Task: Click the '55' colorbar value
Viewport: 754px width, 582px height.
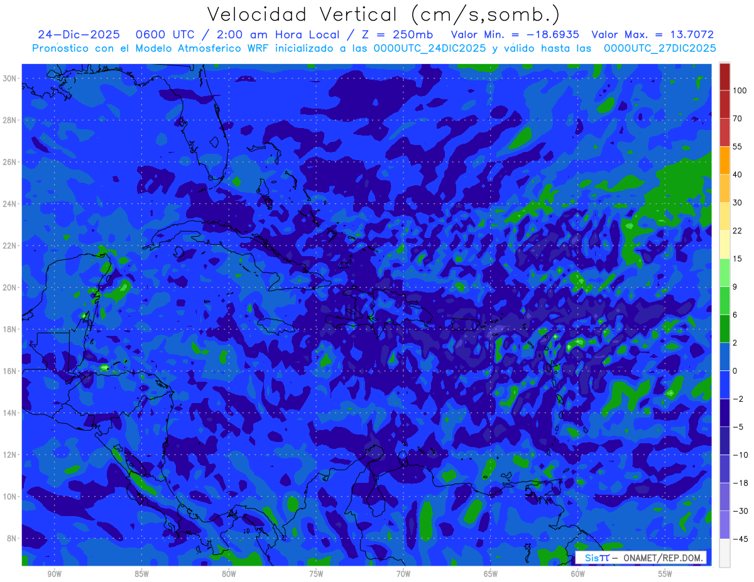Action: [738, 147]
